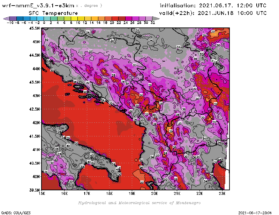
Task: Click the legend swatch between 28 and 30
Action: 142,18
